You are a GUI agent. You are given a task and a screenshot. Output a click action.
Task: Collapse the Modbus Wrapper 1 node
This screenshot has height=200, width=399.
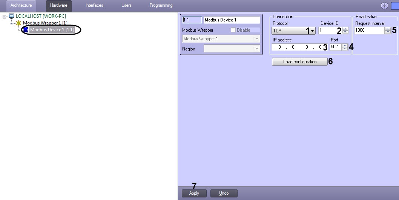(x=11, y=23)
